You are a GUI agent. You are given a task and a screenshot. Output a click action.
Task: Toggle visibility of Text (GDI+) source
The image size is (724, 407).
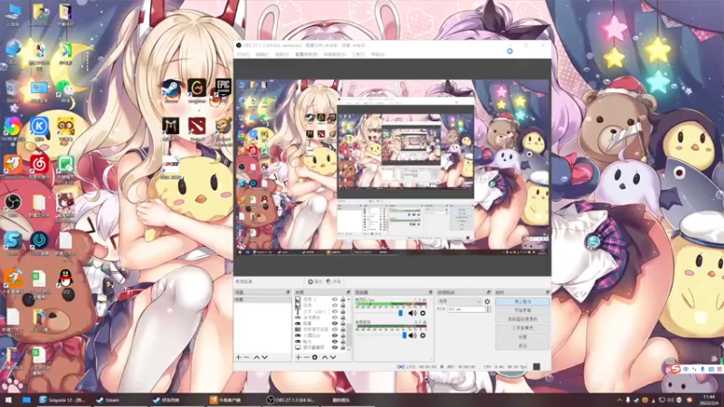coord(335,311)
